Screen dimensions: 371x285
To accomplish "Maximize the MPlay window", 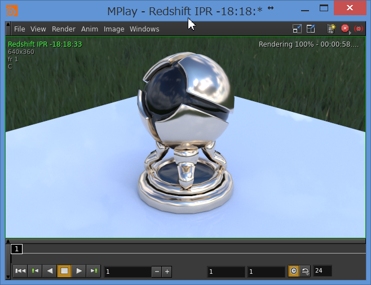I will point(324,8).
